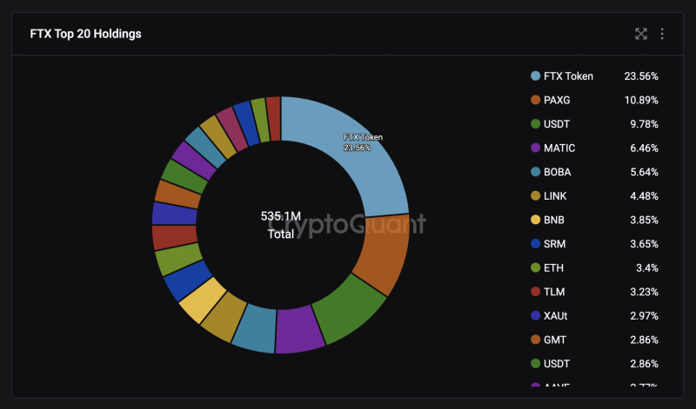
Task: Toggle the SRM legend entry
Action: coord(594,244)
